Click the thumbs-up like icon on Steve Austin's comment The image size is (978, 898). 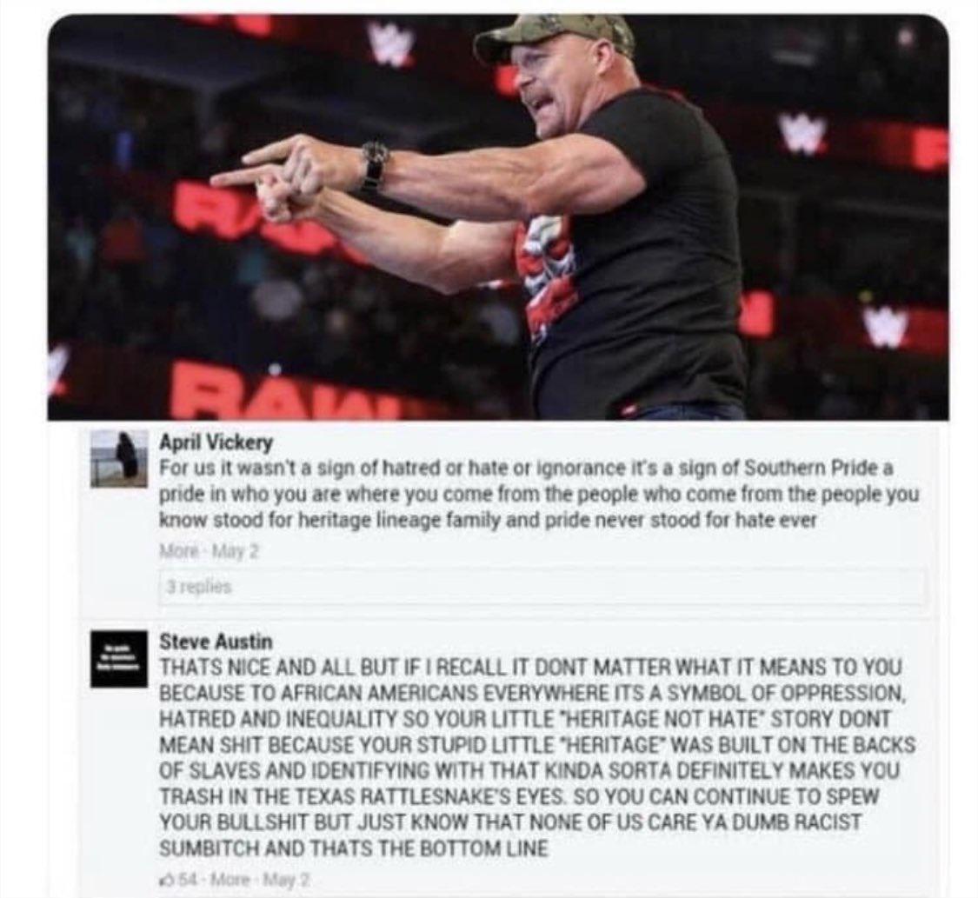pyautogui.click(x=167, y=881)
